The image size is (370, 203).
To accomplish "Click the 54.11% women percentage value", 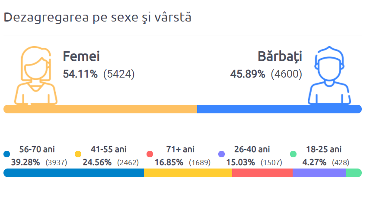I will (x=80, y=74).
